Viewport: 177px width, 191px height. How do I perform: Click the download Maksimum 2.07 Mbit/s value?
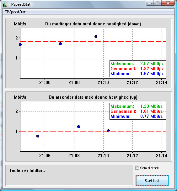(151, 64)
